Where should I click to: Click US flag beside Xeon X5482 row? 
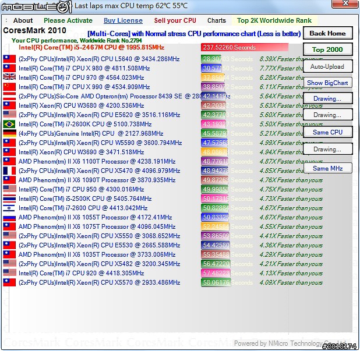(x=9, y=264)
